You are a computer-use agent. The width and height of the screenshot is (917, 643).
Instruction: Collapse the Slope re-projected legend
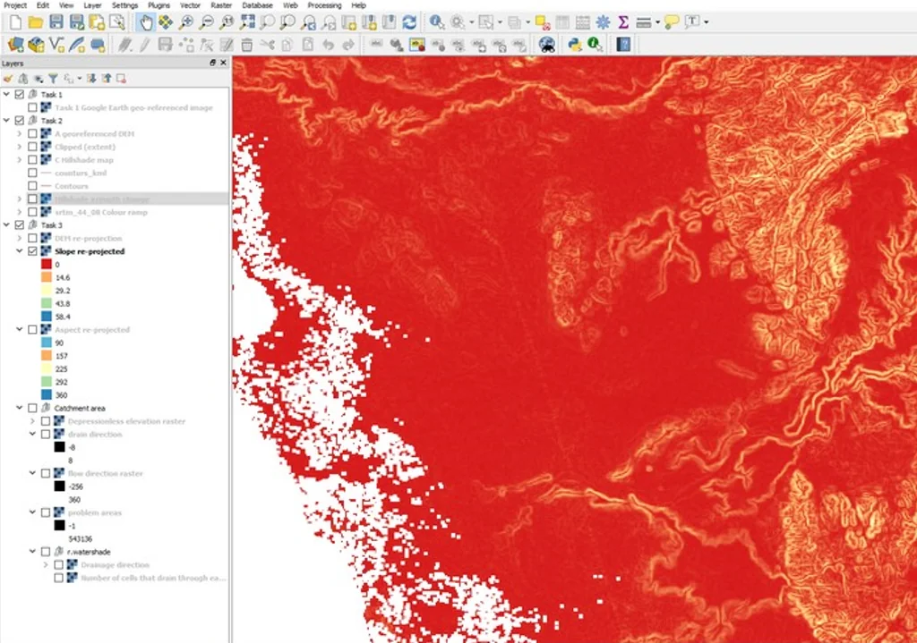[x=20, y=251]
